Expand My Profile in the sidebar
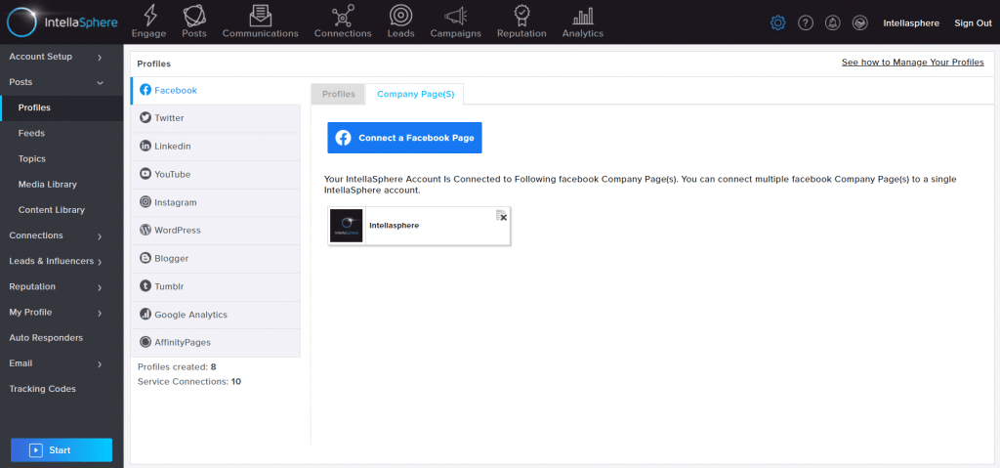This screenshot has width=1000, height=468. [62, 313]
